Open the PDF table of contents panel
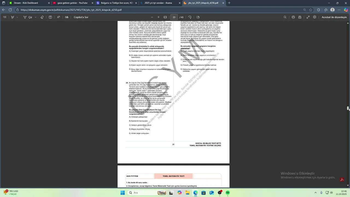The image size is (350, 197). coord(5,17)
